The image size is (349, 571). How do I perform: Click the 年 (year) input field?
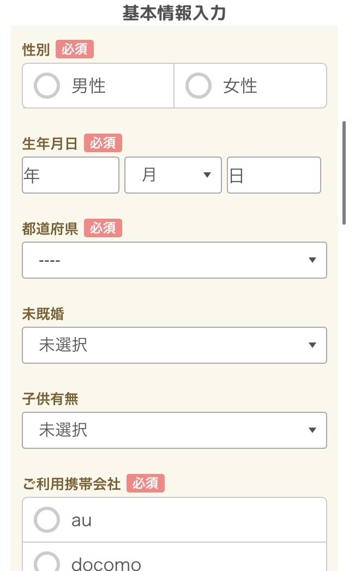pyautogui.click(x=70, y=175)
